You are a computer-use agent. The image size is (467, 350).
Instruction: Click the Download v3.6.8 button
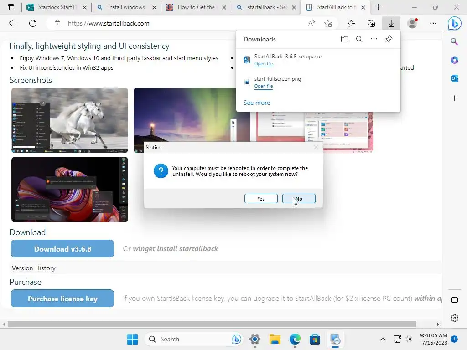click(62, 248)
